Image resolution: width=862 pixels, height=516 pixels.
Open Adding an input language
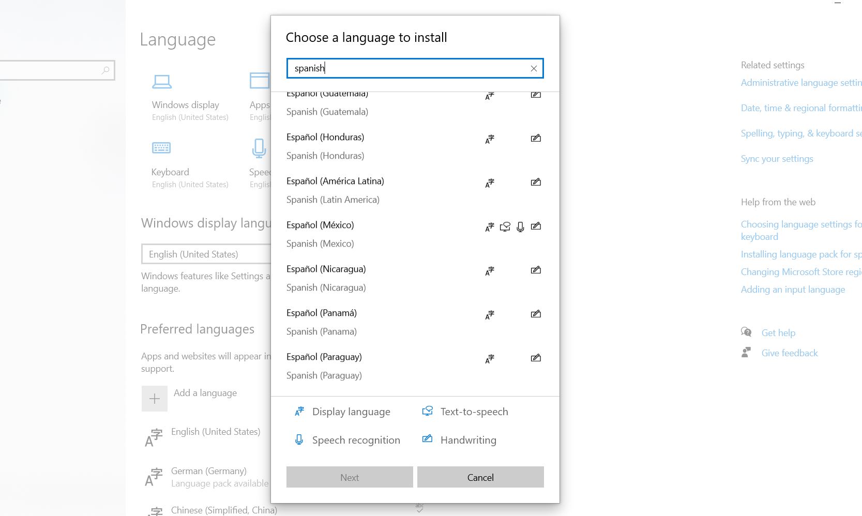(x=793, y=289)
